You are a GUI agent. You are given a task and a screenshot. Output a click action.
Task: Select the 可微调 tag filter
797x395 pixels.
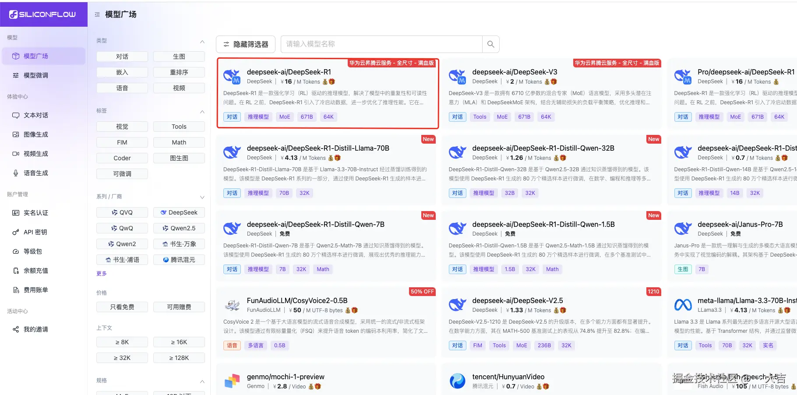coord(122,174)
